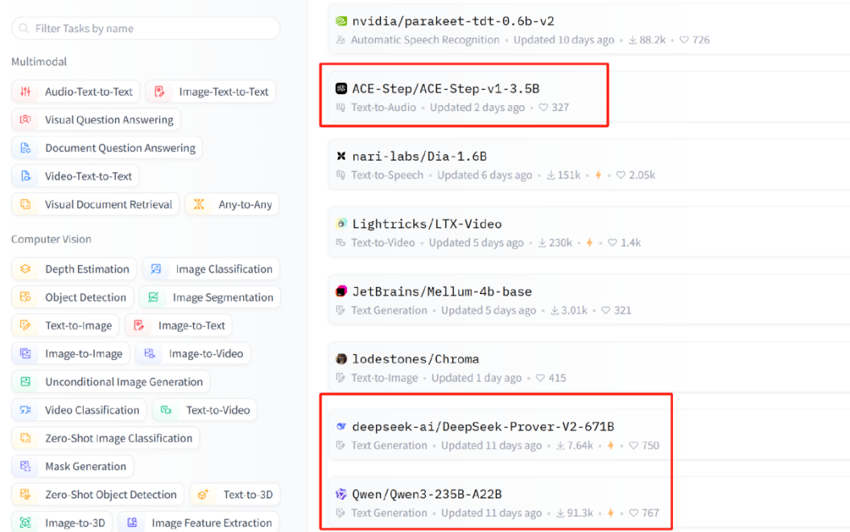
Task: Click the Image Segmentation green icon
Action: point(154,297)
